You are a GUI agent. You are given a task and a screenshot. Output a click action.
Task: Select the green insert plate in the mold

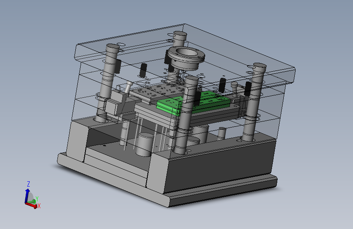coord(194,103)
